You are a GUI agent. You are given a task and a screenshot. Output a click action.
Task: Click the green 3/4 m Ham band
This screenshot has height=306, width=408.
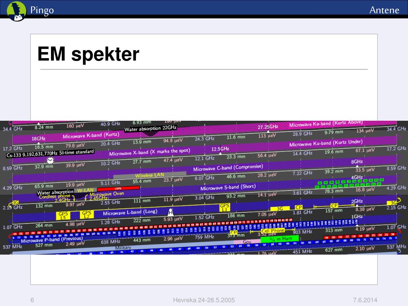point(280,239)
